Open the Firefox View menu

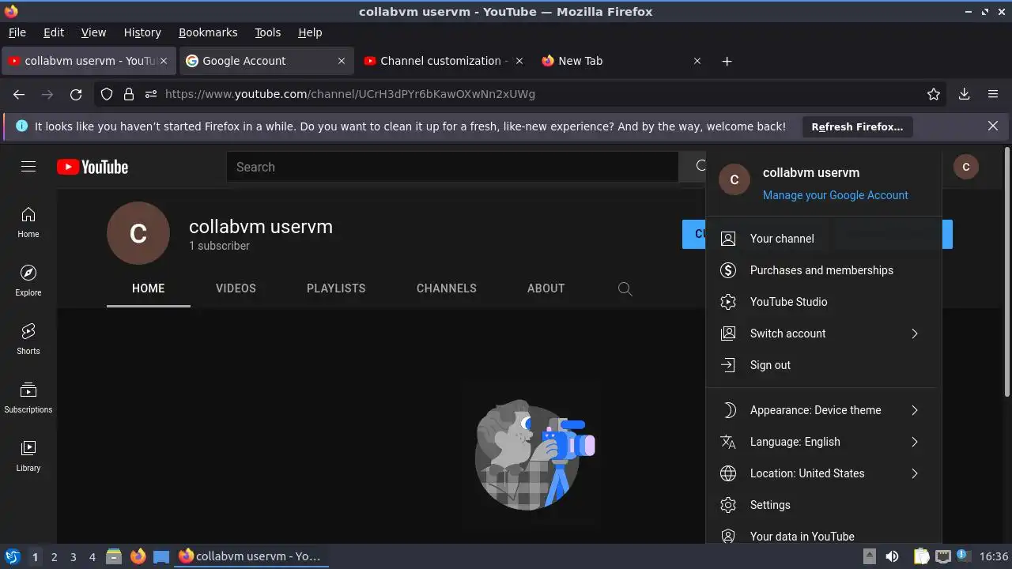(x=93, y=32)
